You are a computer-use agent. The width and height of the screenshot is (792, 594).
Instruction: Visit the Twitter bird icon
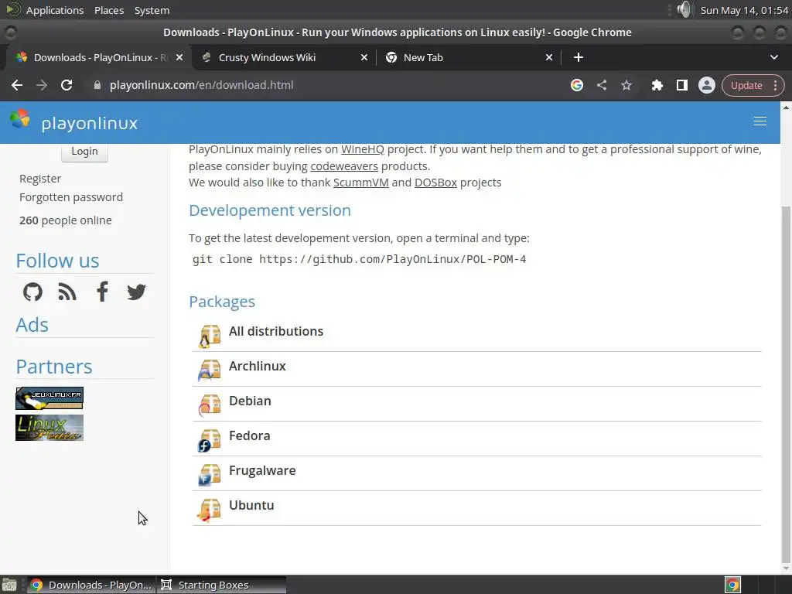point(136,292)
